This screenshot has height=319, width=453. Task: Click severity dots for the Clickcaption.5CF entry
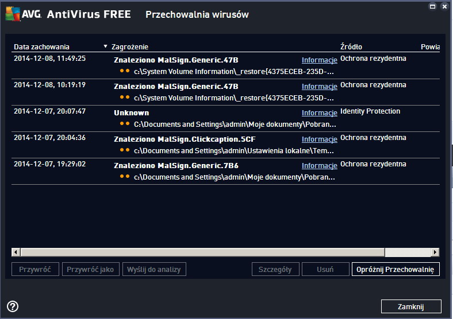tap(125, 150)
